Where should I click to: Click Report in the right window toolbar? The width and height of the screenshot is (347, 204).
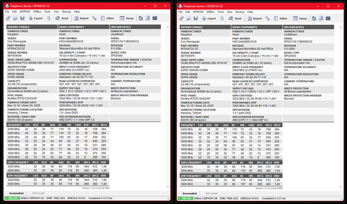point(255,18)
